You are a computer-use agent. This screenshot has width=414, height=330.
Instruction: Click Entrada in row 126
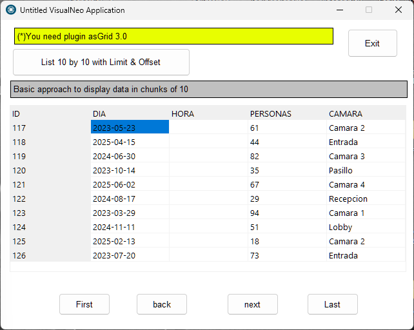366,255
